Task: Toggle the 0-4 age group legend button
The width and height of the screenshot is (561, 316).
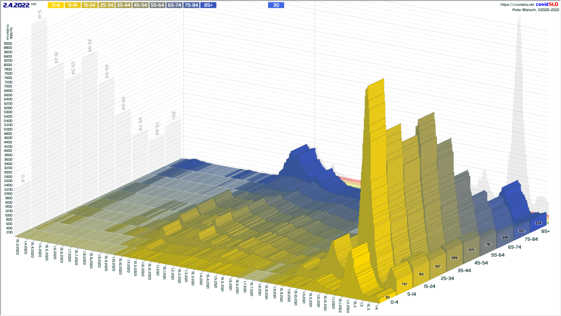Action: point(56,5)
